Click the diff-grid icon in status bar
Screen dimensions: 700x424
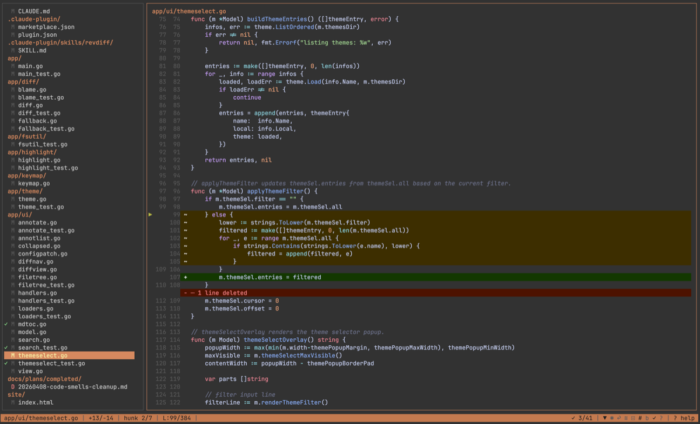coord(626,418)
